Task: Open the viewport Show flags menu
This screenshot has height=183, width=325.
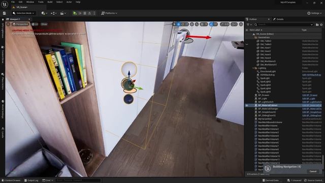Action: pyautogui.click(x=44, y=24)
